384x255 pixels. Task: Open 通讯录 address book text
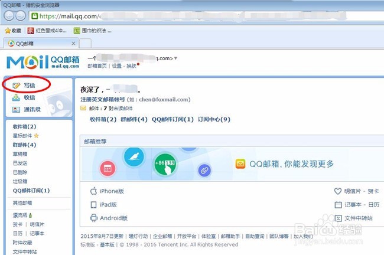(32, 109)
